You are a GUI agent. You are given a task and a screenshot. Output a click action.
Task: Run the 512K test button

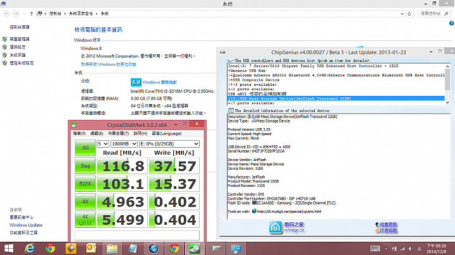tap(85, 184)
